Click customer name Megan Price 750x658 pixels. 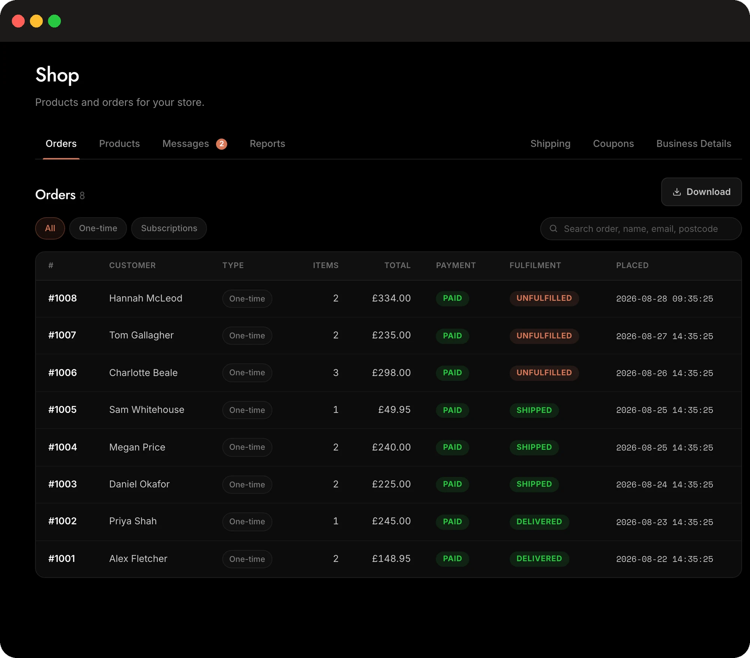point(137,447)
